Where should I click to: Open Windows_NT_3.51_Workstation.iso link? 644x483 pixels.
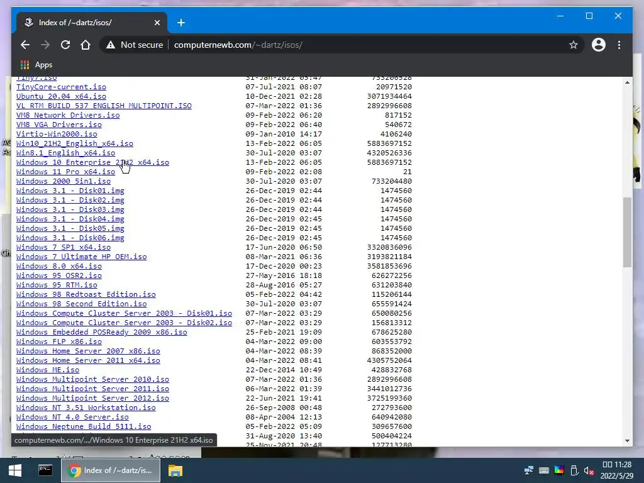tap(86, 408)
